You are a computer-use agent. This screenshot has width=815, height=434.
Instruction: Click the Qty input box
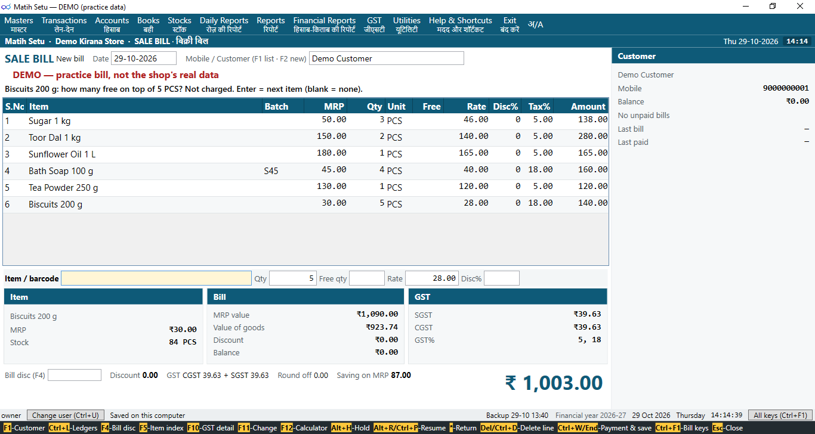click(x=292, y=278)
